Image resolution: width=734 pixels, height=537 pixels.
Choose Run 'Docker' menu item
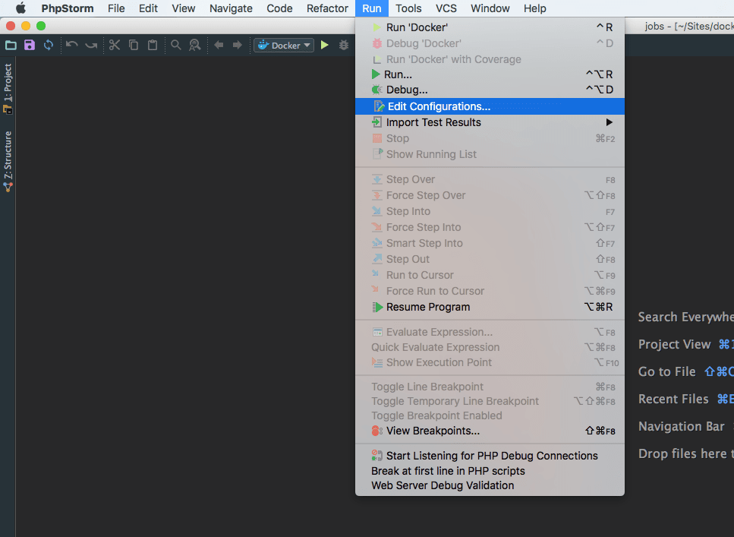(x=490, y=27)
